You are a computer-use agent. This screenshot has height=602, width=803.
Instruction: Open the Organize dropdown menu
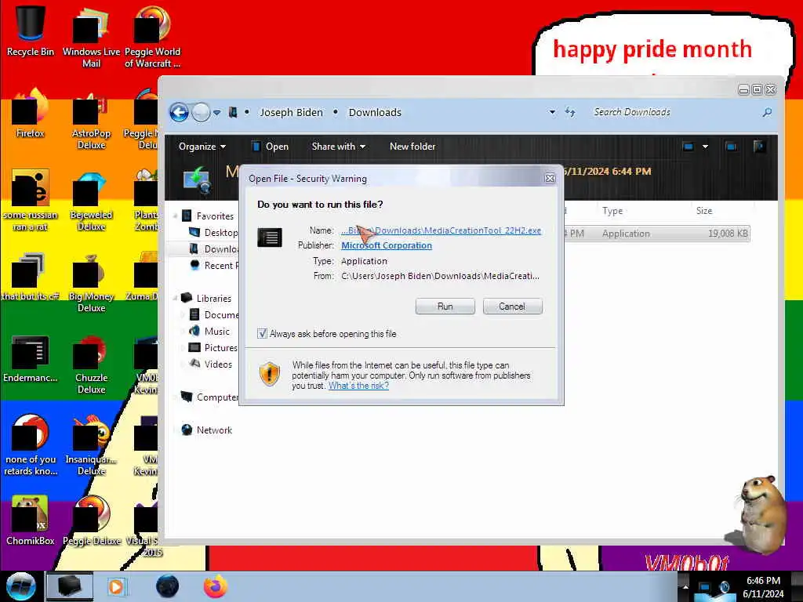tap(202, 147)
